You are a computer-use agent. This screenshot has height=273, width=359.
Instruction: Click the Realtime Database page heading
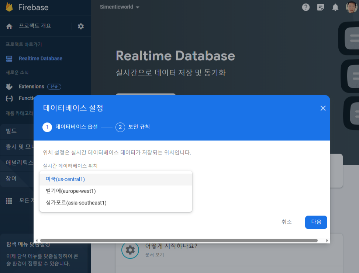click(x=175, y=56)
